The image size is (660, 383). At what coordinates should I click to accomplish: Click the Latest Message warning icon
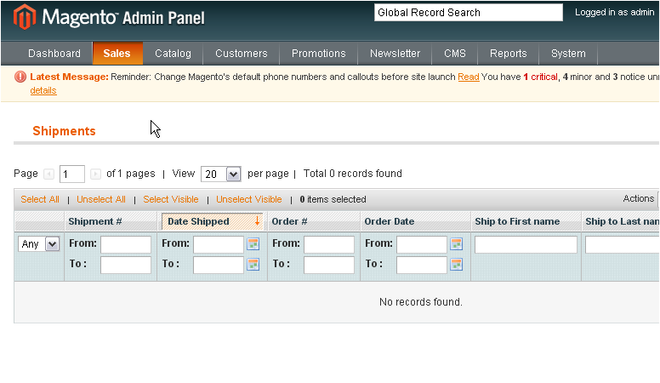20,77
